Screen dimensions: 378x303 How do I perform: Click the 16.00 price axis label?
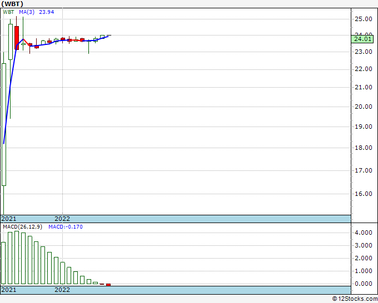pos(364,194)
